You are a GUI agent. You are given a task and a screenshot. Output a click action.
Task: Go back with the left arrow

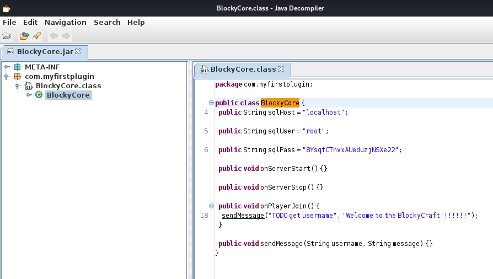54,36
